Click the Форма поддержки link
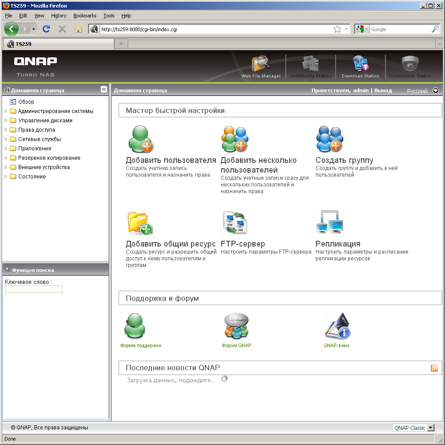The height and width of the screenshot is (445, 445). coord(141,345)
